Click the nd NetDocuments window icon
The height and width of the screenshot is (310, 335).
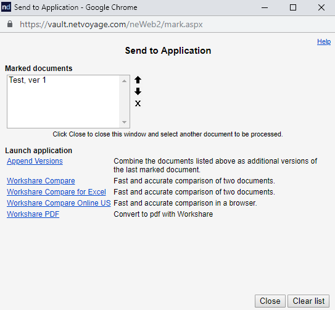[x=6, y=7]
